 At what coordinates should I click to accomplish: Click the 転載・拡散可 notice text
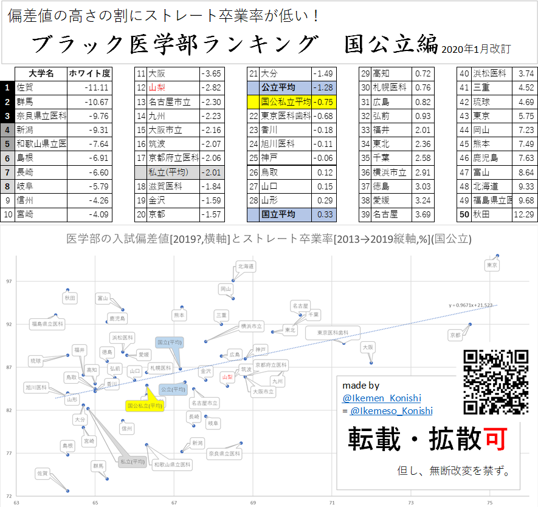pyautogui.click(x=427, y=439)
